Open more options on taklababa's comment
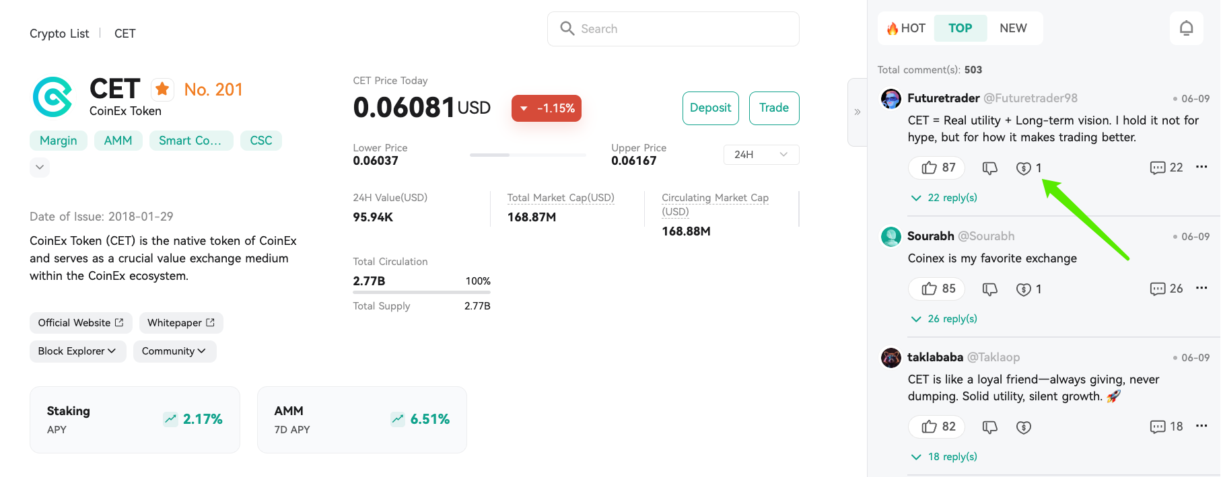The image size is (1221, 477). [x=1201, y=426]
